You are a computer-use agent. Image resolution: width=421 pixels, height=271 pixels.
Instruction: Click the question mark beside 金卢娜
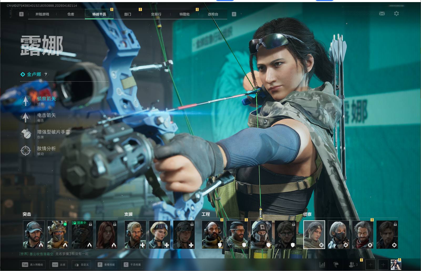click(46, 75)
